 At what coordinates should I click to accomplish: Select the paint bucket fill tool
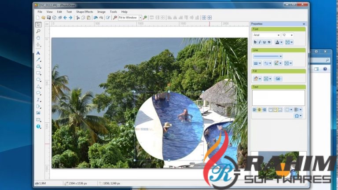point(38,45)
